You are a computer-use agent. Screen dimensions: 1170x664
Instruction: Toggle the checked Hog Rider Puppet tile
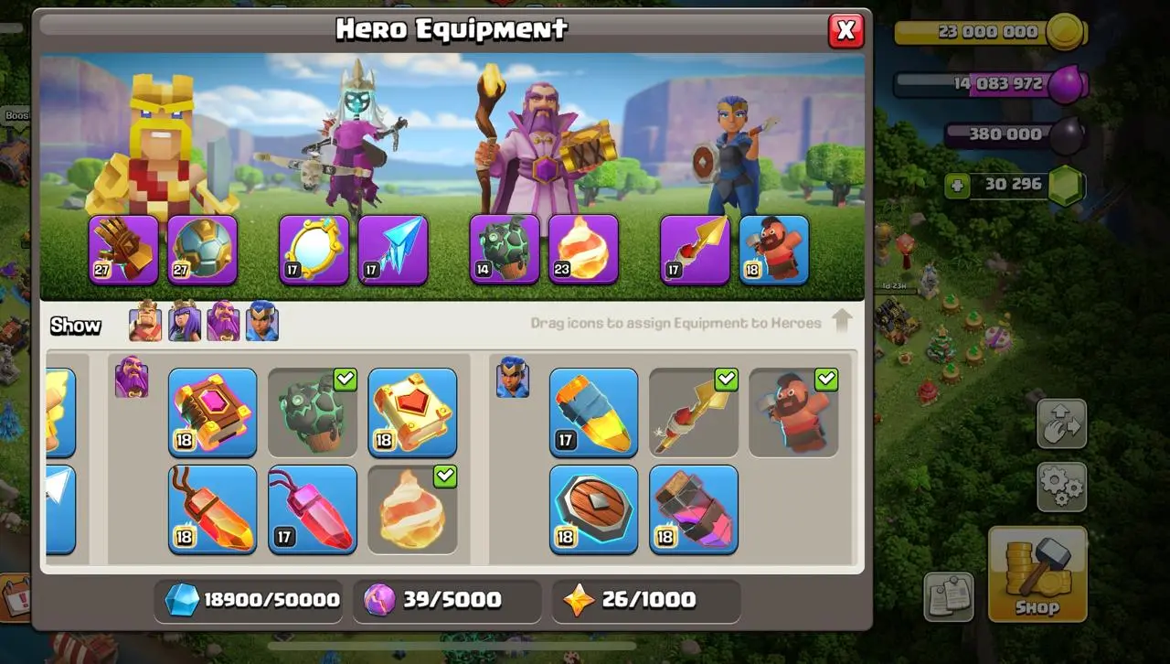[x=793, y=412]
